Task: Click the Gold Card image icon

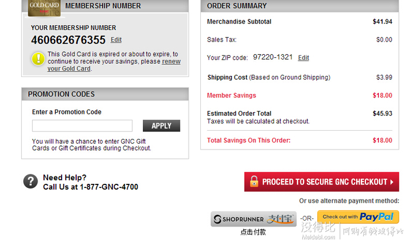Action: pos(44,8)
